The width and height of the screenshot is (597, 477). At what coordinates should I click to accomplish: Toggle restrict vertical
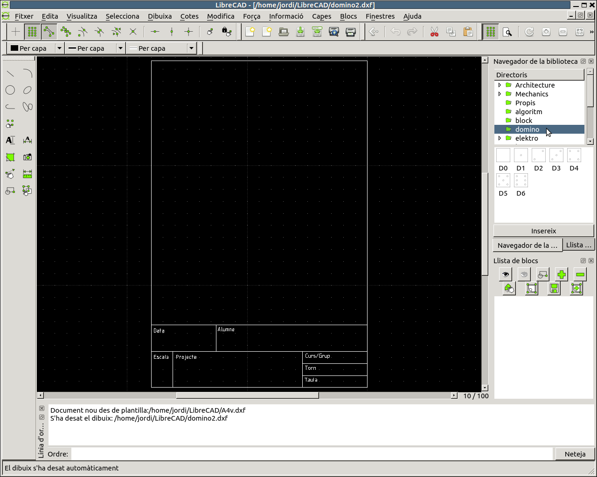pos(172,32)
